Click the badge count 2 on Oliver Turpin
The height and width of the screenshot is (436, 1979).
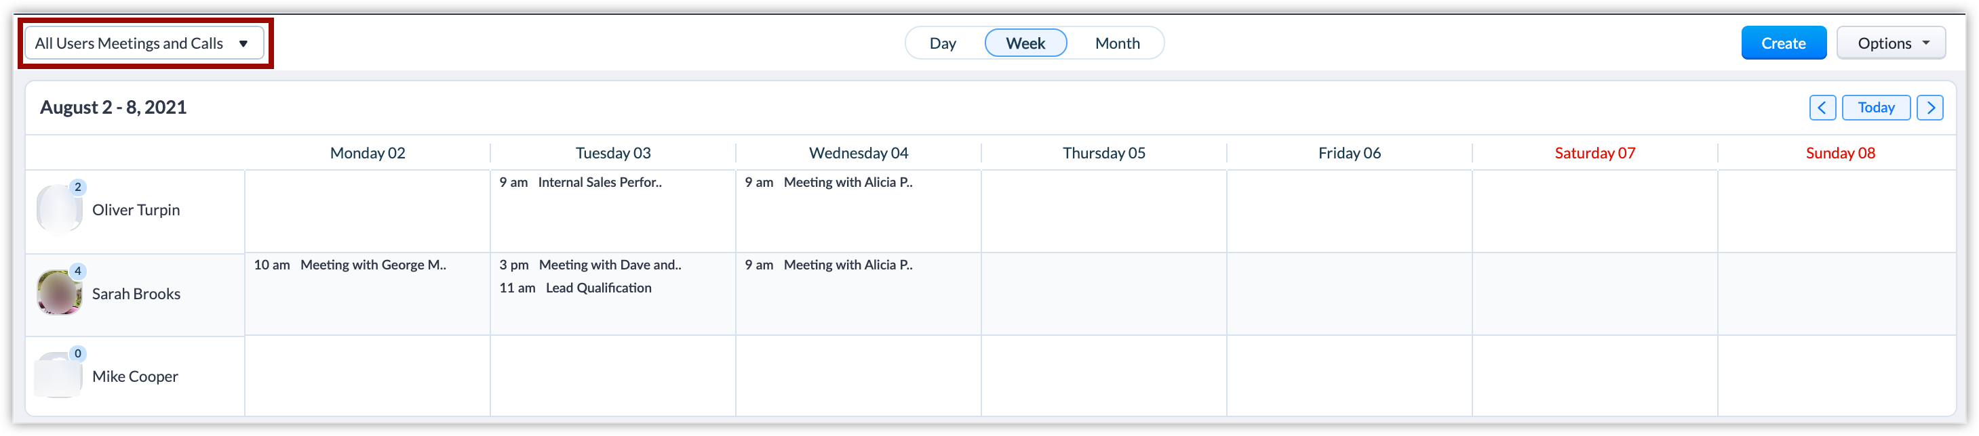click(x=77, y=187)
